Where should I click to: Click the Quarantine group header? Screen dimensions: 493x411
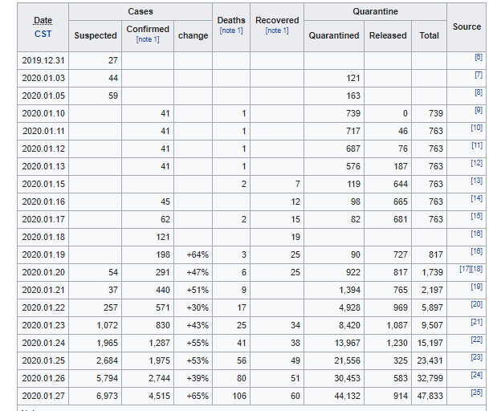(376, 11)
